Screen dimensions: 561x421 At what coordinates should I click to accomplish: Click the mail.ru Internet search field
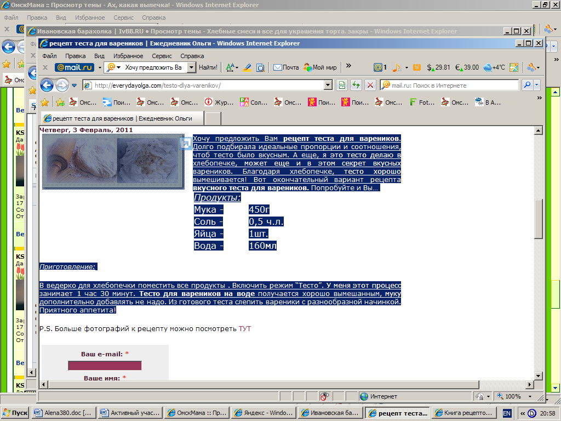pyautogui.click(x=449, y=85)
